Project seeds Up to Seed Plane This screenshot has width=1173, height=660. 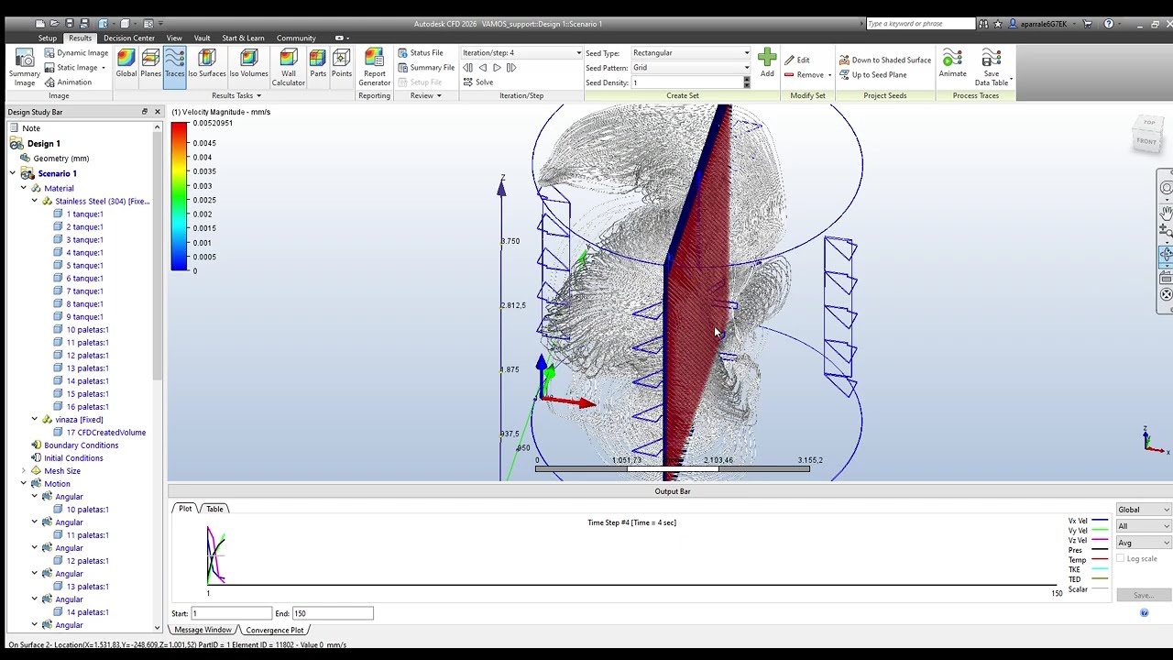(x=872, y=75)
